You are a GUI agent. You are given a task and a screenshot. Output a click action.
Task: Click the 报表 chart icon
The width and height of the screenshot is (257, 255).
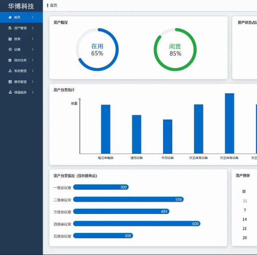click(10, 39)
